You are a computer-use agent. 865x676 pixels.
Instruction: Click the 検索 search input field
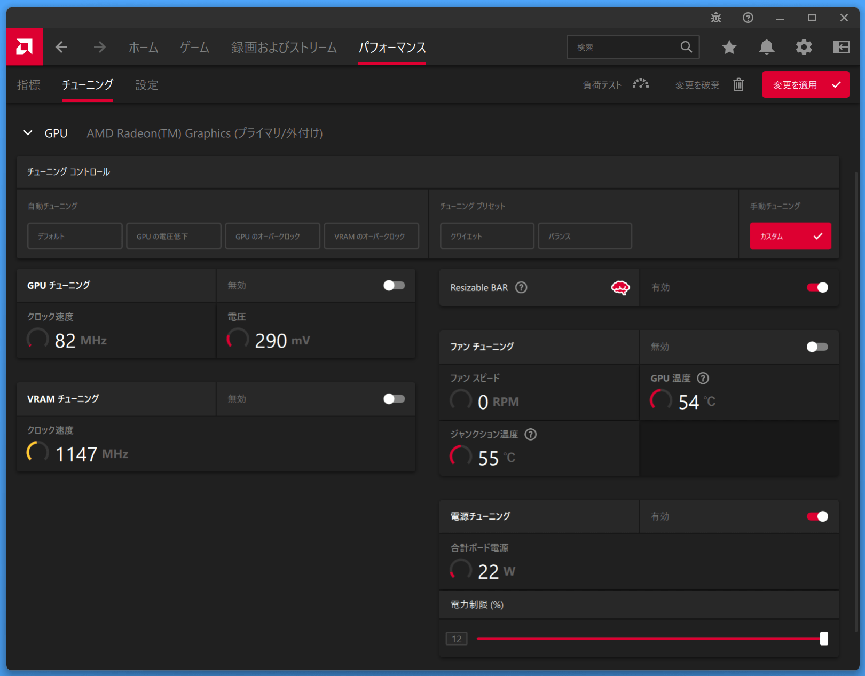coord(625,48)
